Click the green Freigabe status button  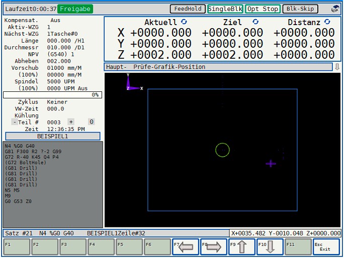pyautogui.click(x=75, y=9)
